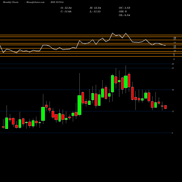This screenshot has width=182, height=182.
Task: Click indicator axis label 5
Action: tap(174, 59)
